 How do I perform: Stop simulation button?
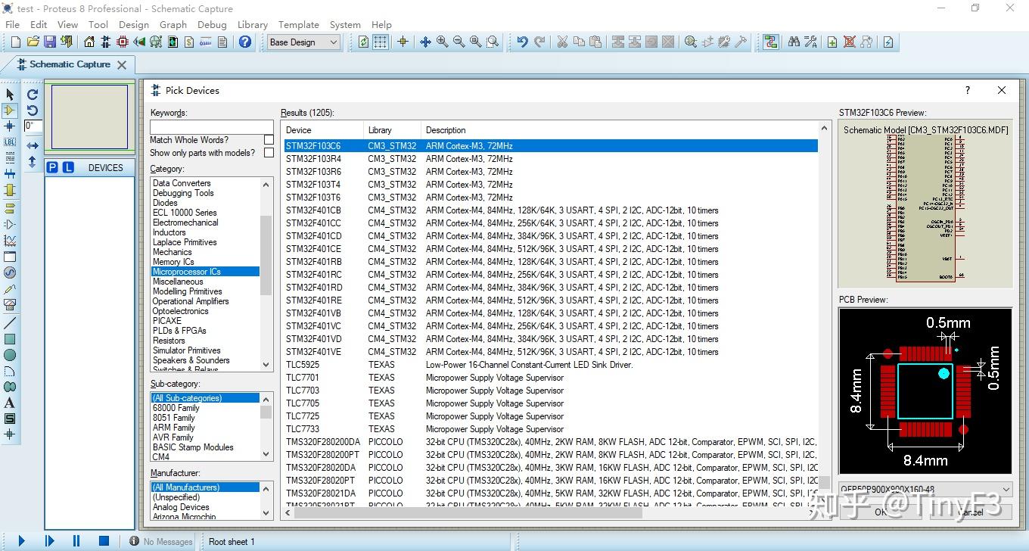point(104,541)
